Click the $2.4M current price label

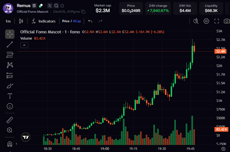click(221, 52)
